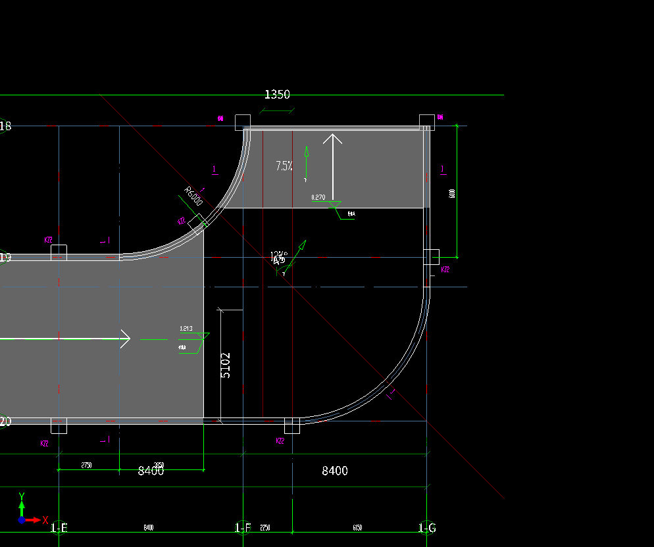Select the 6000 vertical dimension text
This screenshot has width=654, height=547.
click(x=452, y=193)
